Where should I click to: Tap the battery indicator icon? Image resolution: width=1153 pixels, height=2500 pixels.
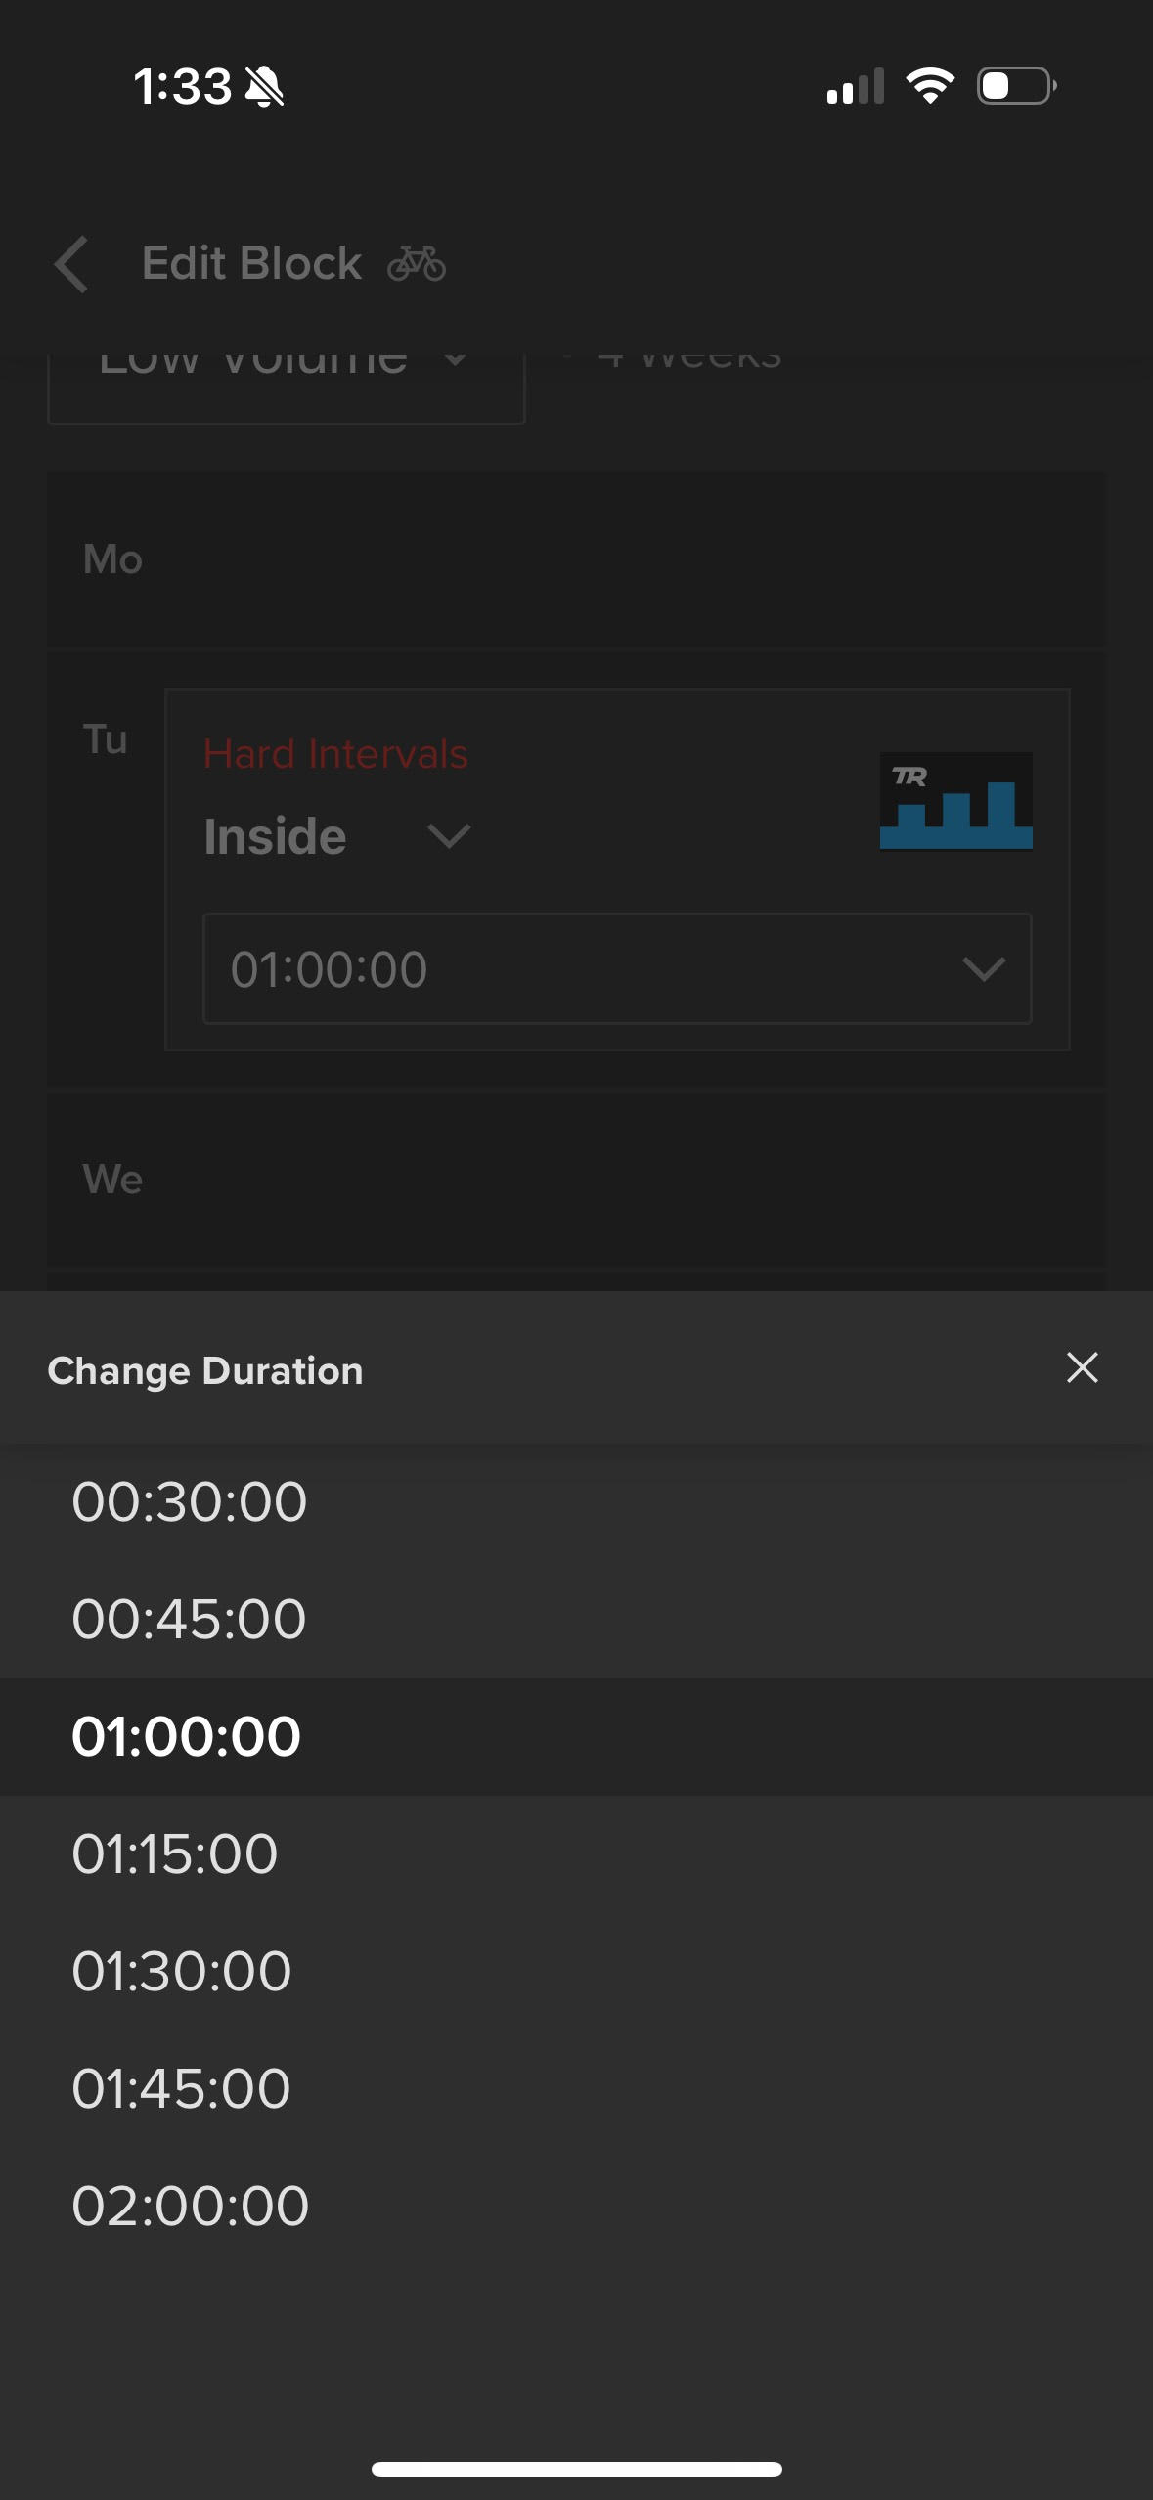1017,86
